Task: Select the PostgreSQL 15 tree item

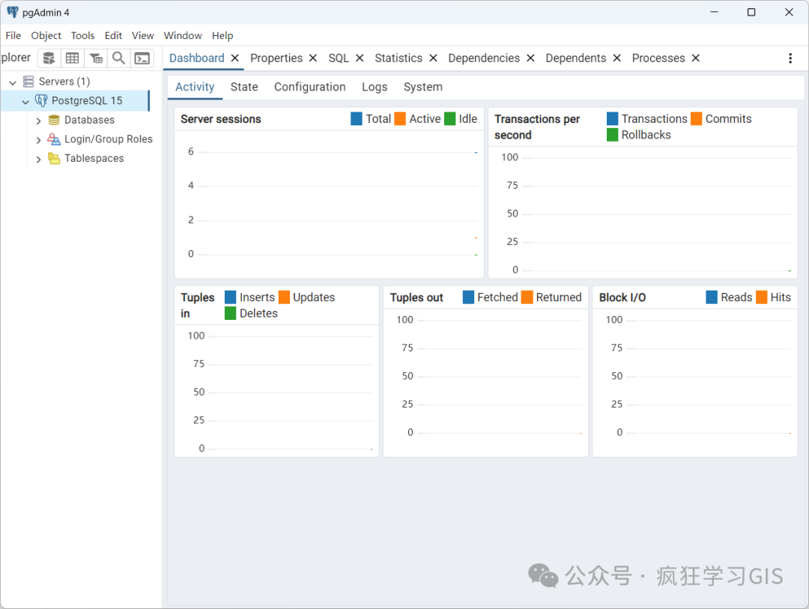Action: tap(87, 100)
